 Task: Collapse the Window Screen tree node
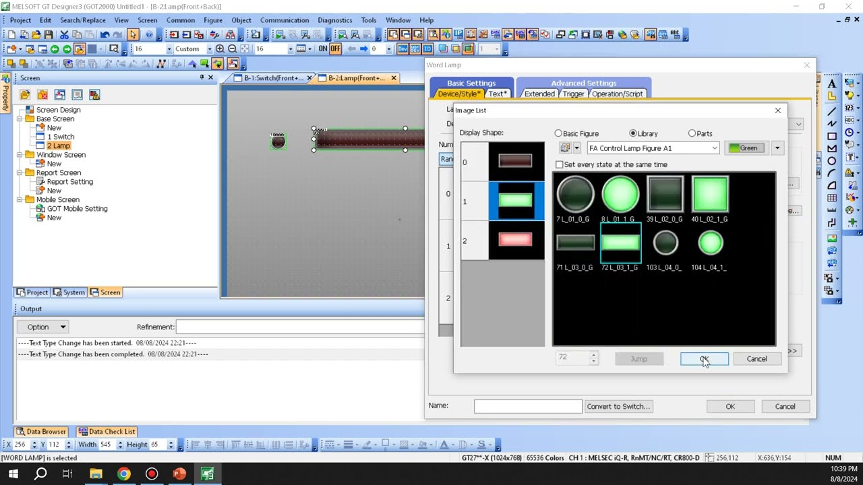(20, 155)
